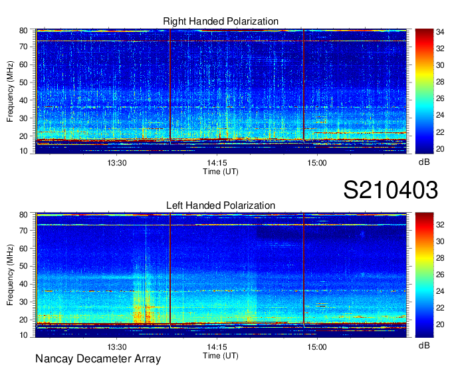Viewport: 452px width, 367px height.
Task: Click the 40 MHz tick label on bottom plot
Action: click(23, 284)
